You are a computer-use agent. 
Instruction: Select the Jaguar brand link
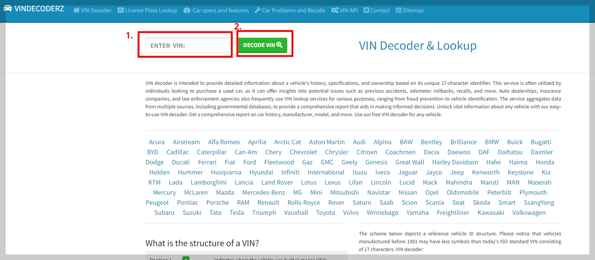point(408,173)
